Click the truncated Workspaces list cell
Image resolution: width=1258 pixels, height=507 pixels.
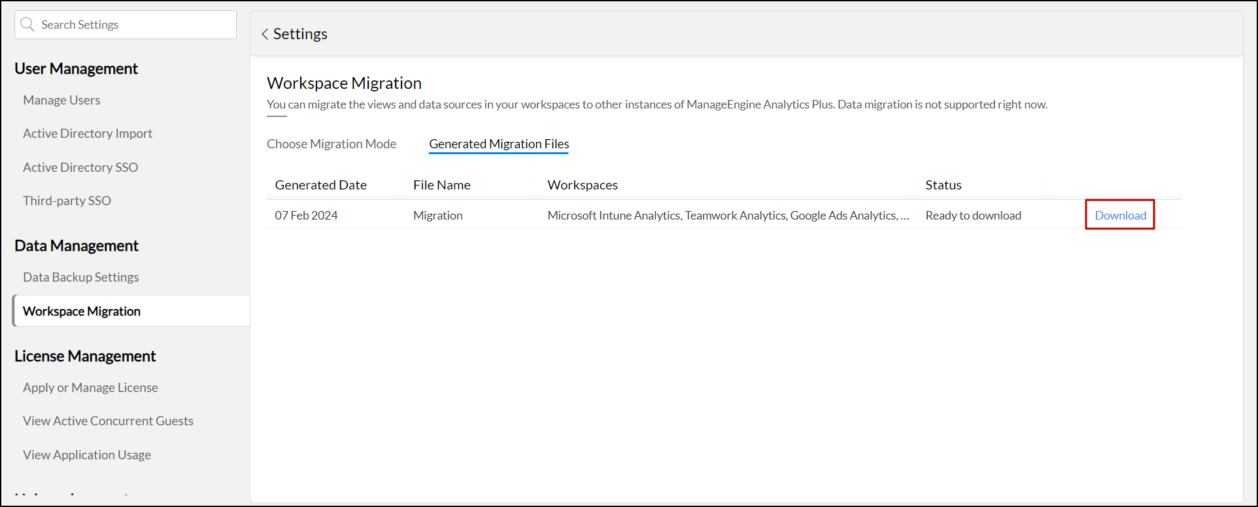click(728, 215)
